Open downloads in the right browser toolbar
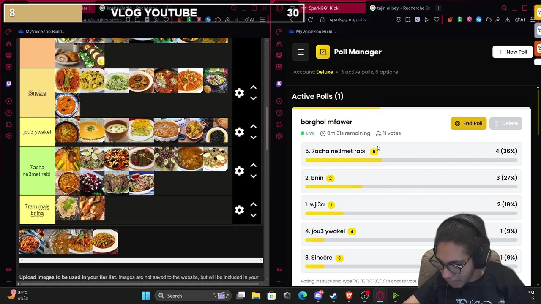Viewport: 541px width, 304px height. click(508, 19)
